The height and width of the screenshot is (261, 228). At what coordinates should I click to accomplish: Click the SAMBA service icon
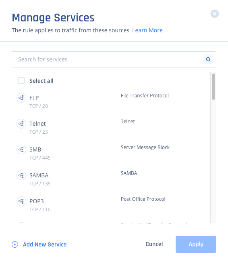pos(21,175)
